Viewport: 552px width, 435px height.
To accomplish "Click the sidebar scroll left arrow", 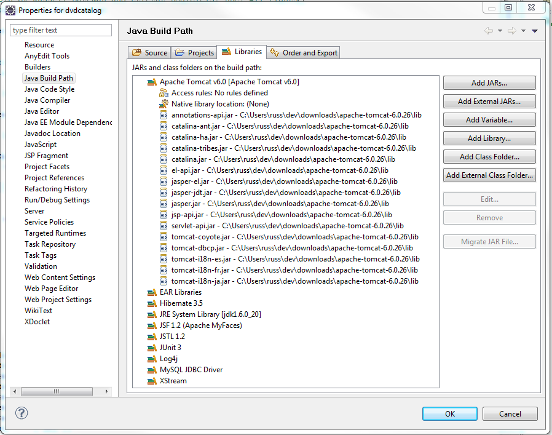I will [x=14, y=392].
